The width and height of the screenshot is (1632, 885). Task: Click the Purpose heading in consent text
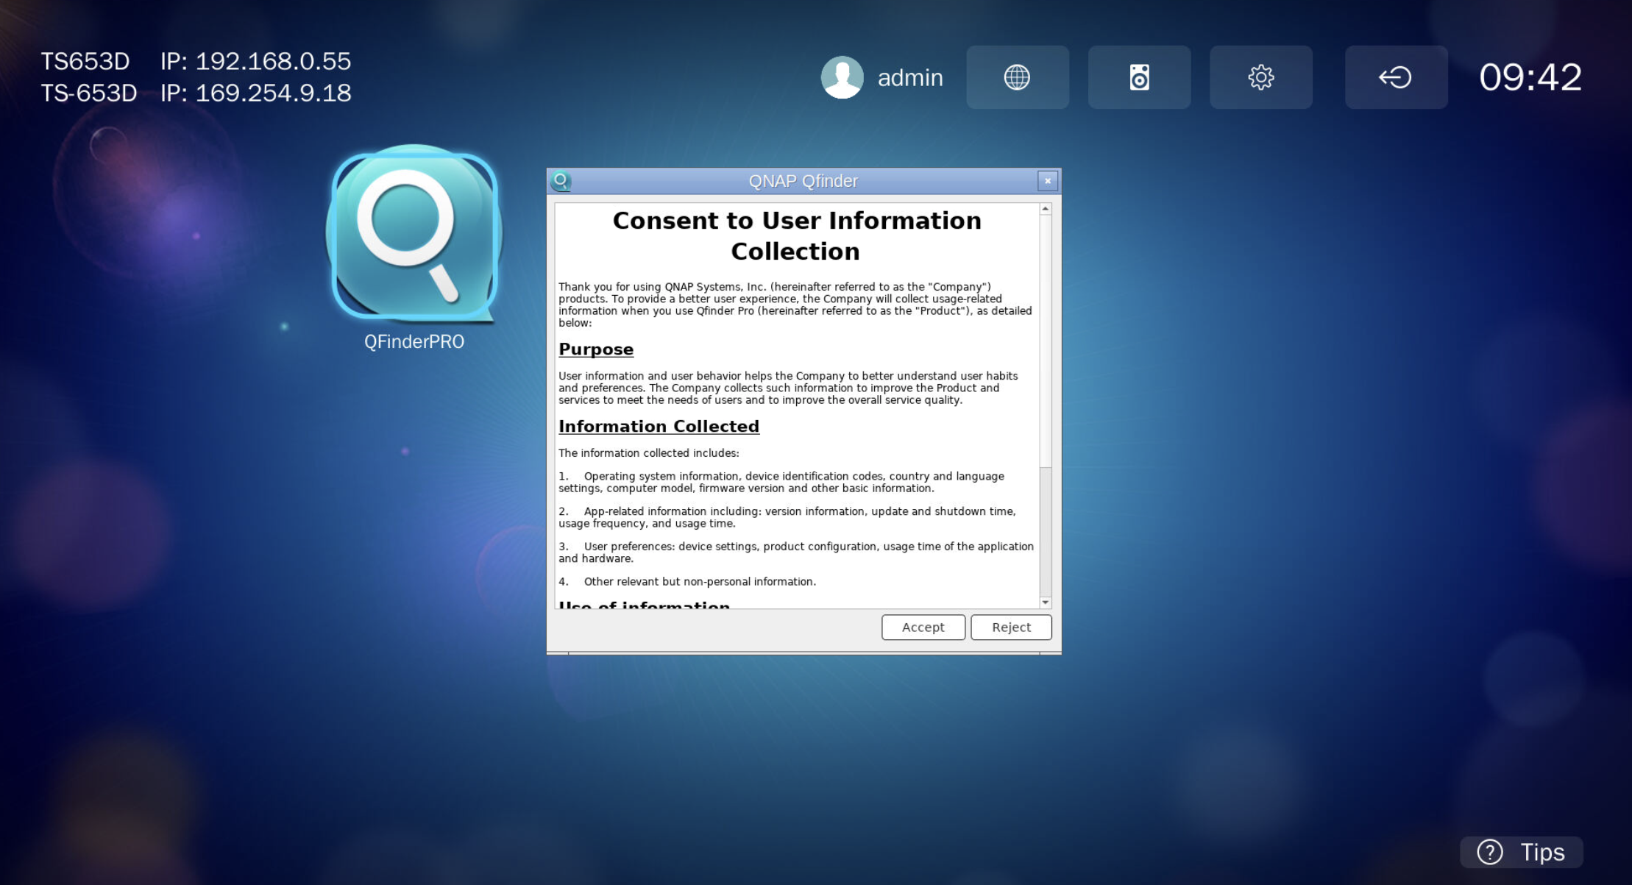pyautogui.click(x=596, y=349)
